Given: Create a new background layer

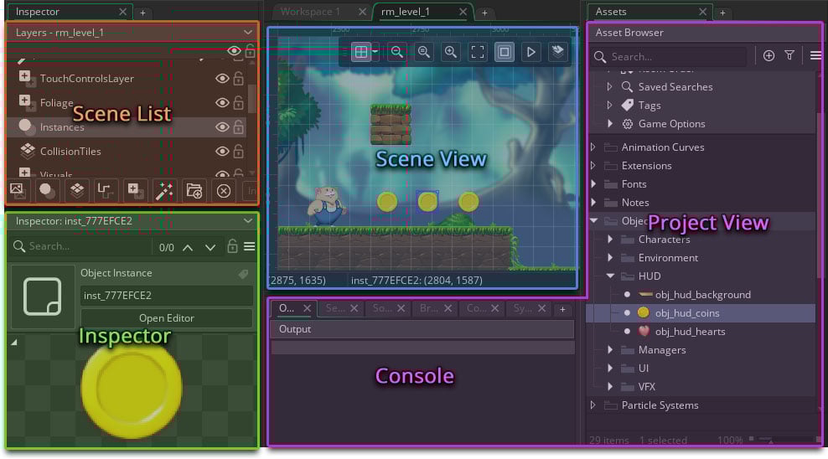Looking at the screenshot, I should [18, 190].
